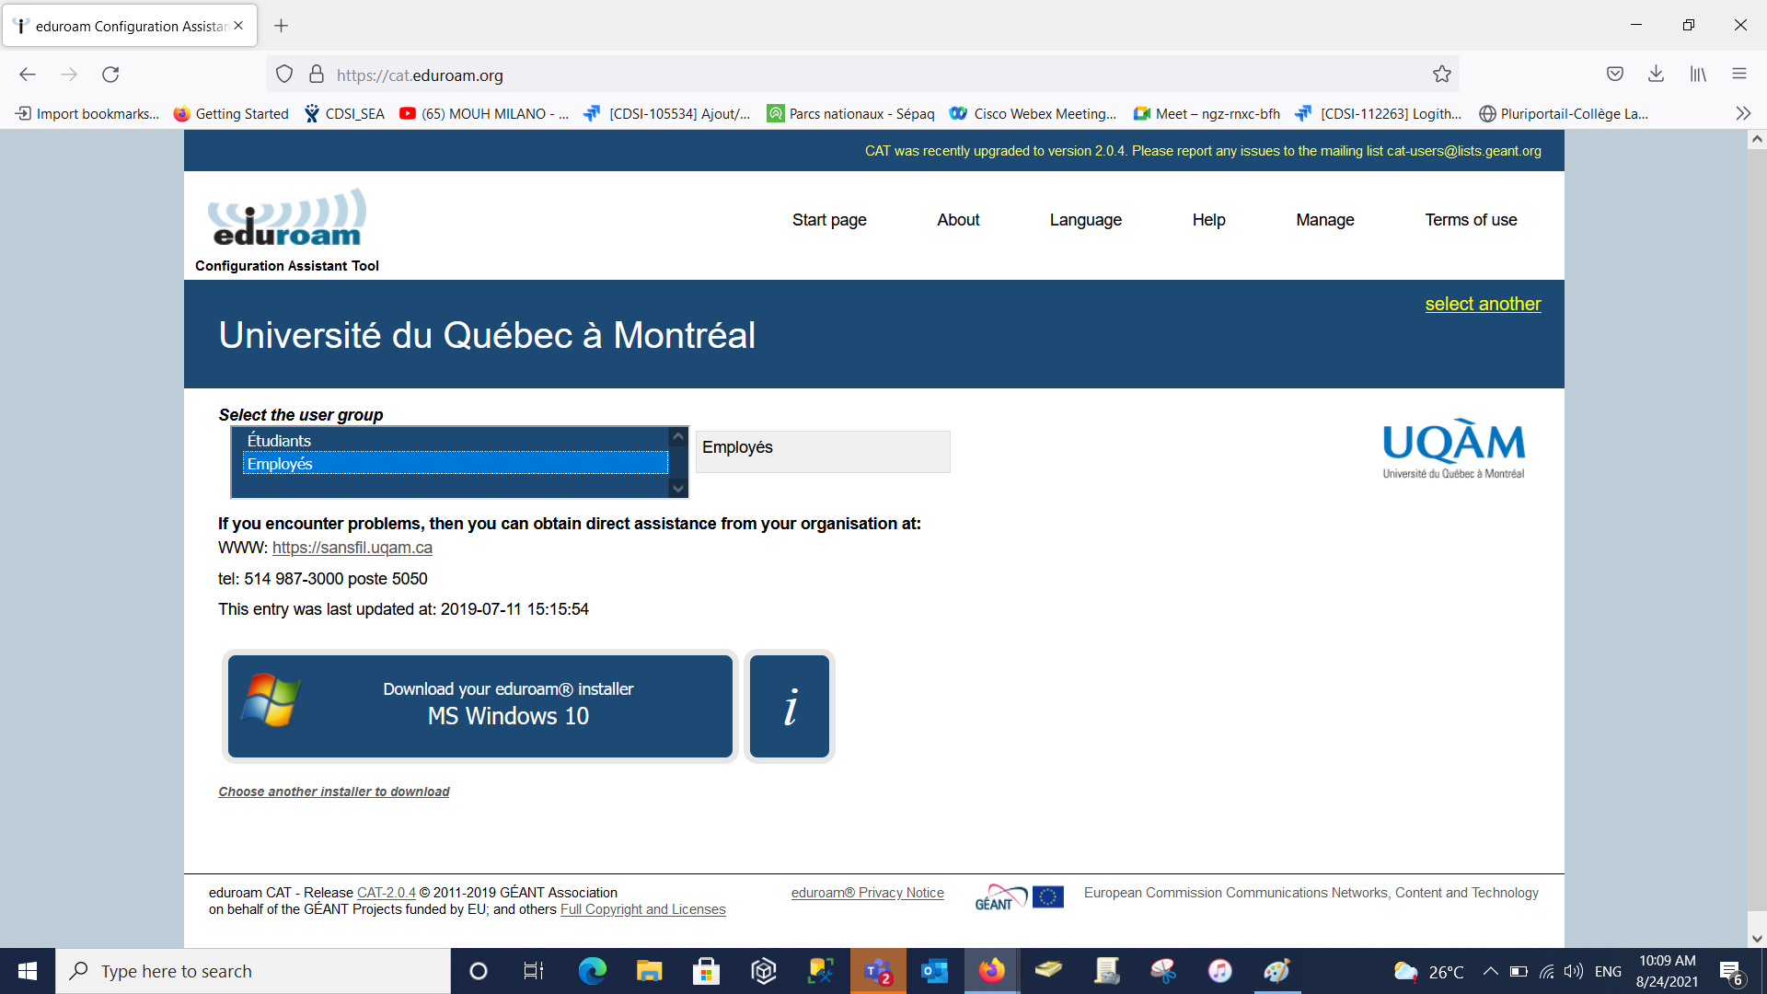Reload the current page
The height and width of the screenshot is (994, 1767).
[110, 75]
